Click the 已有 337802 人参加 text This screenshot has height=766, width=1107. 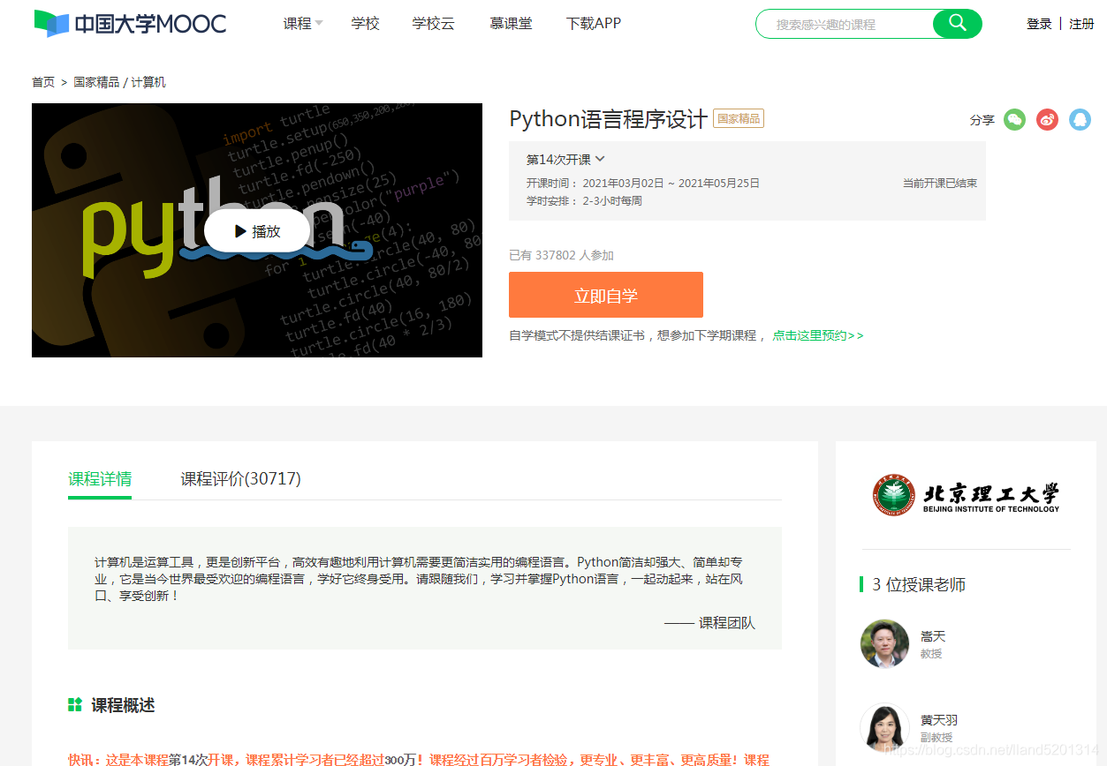[x=562, y=255]
